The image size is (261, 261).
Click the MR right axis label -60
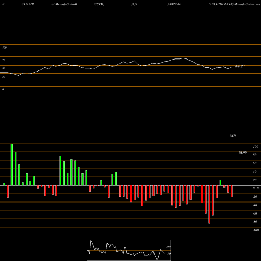coord(255,213)
